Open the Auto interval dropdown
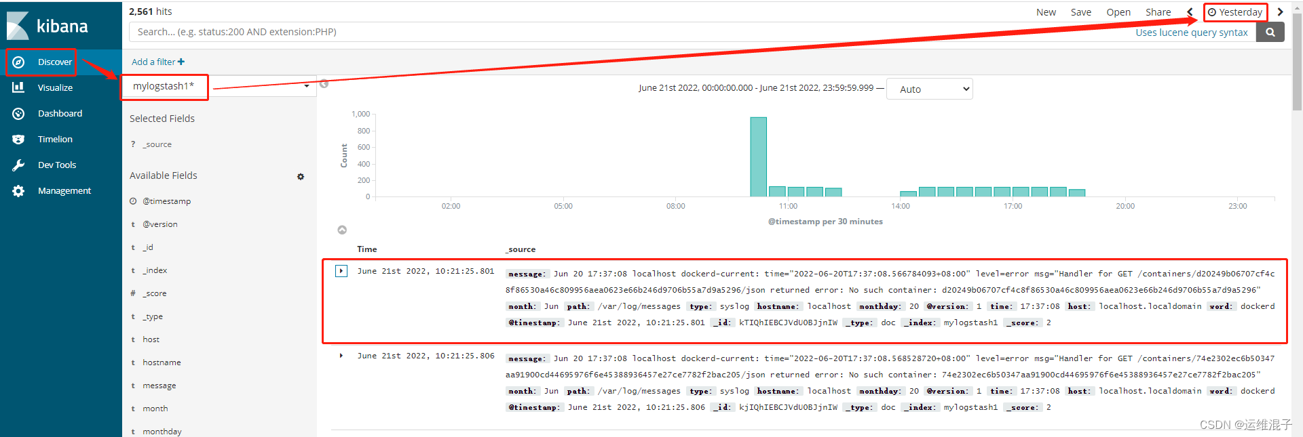This screenshot has height=437, width=1303. [x=929, y=89]
